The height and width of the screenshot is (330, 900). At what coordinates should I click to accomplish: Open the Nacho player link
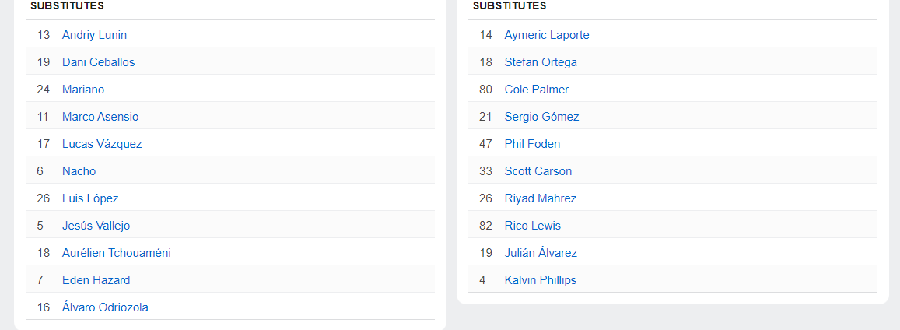click(x=79, y=171)
